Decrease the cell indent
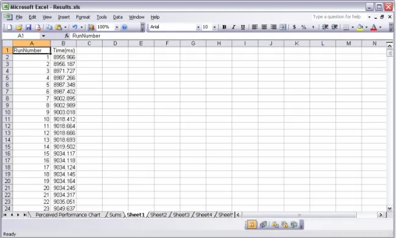 (x=325, y=27)
